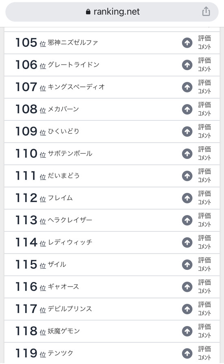The width and height of the screenshot is (224, 364).
Task: Click the up-arrow for レディウィッチ
Action: [x=187, y=243]
